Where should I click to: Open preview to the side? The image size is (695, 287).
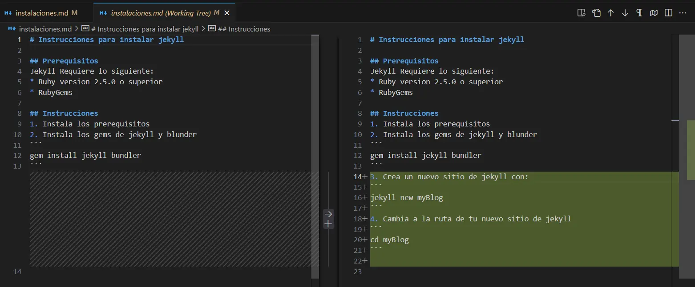581,13
